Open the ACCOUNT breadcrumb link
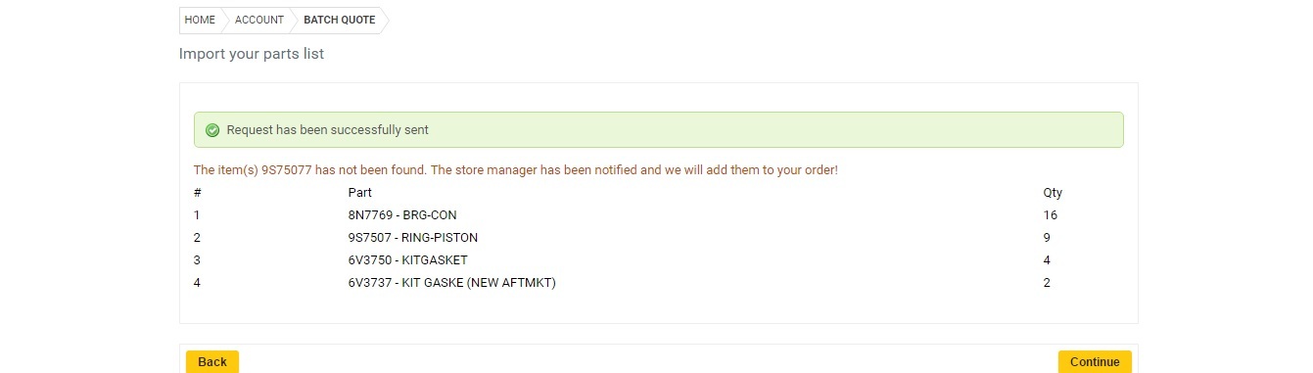 coord(259,20)
